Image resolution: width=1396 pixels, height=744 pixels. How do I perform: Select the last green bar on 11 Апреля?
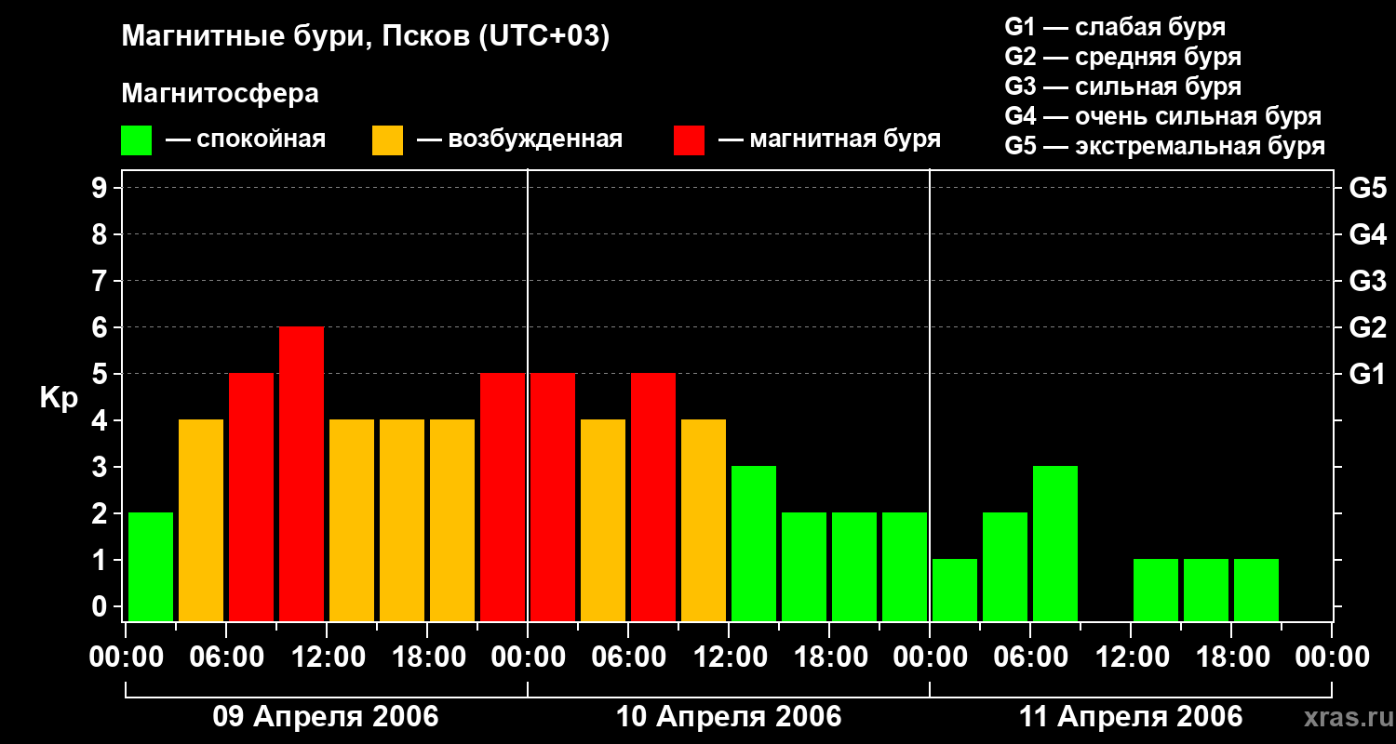1256,591
